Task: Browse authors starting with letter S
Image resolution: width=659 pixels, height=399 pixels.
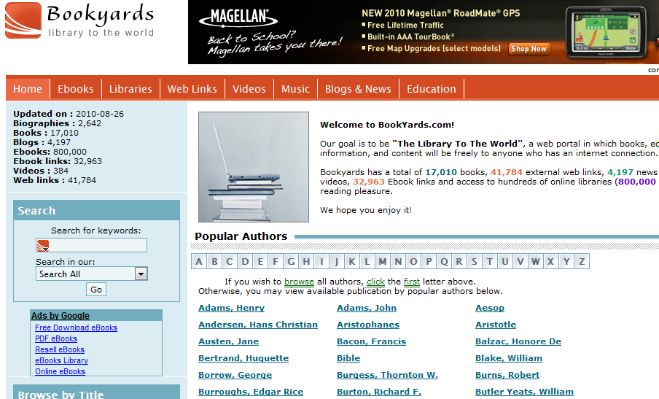Action: tap(475, 261)
